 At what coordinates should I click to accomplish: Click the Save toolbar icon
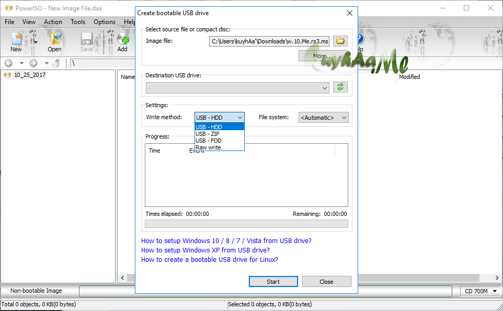(x=86, y=42)
